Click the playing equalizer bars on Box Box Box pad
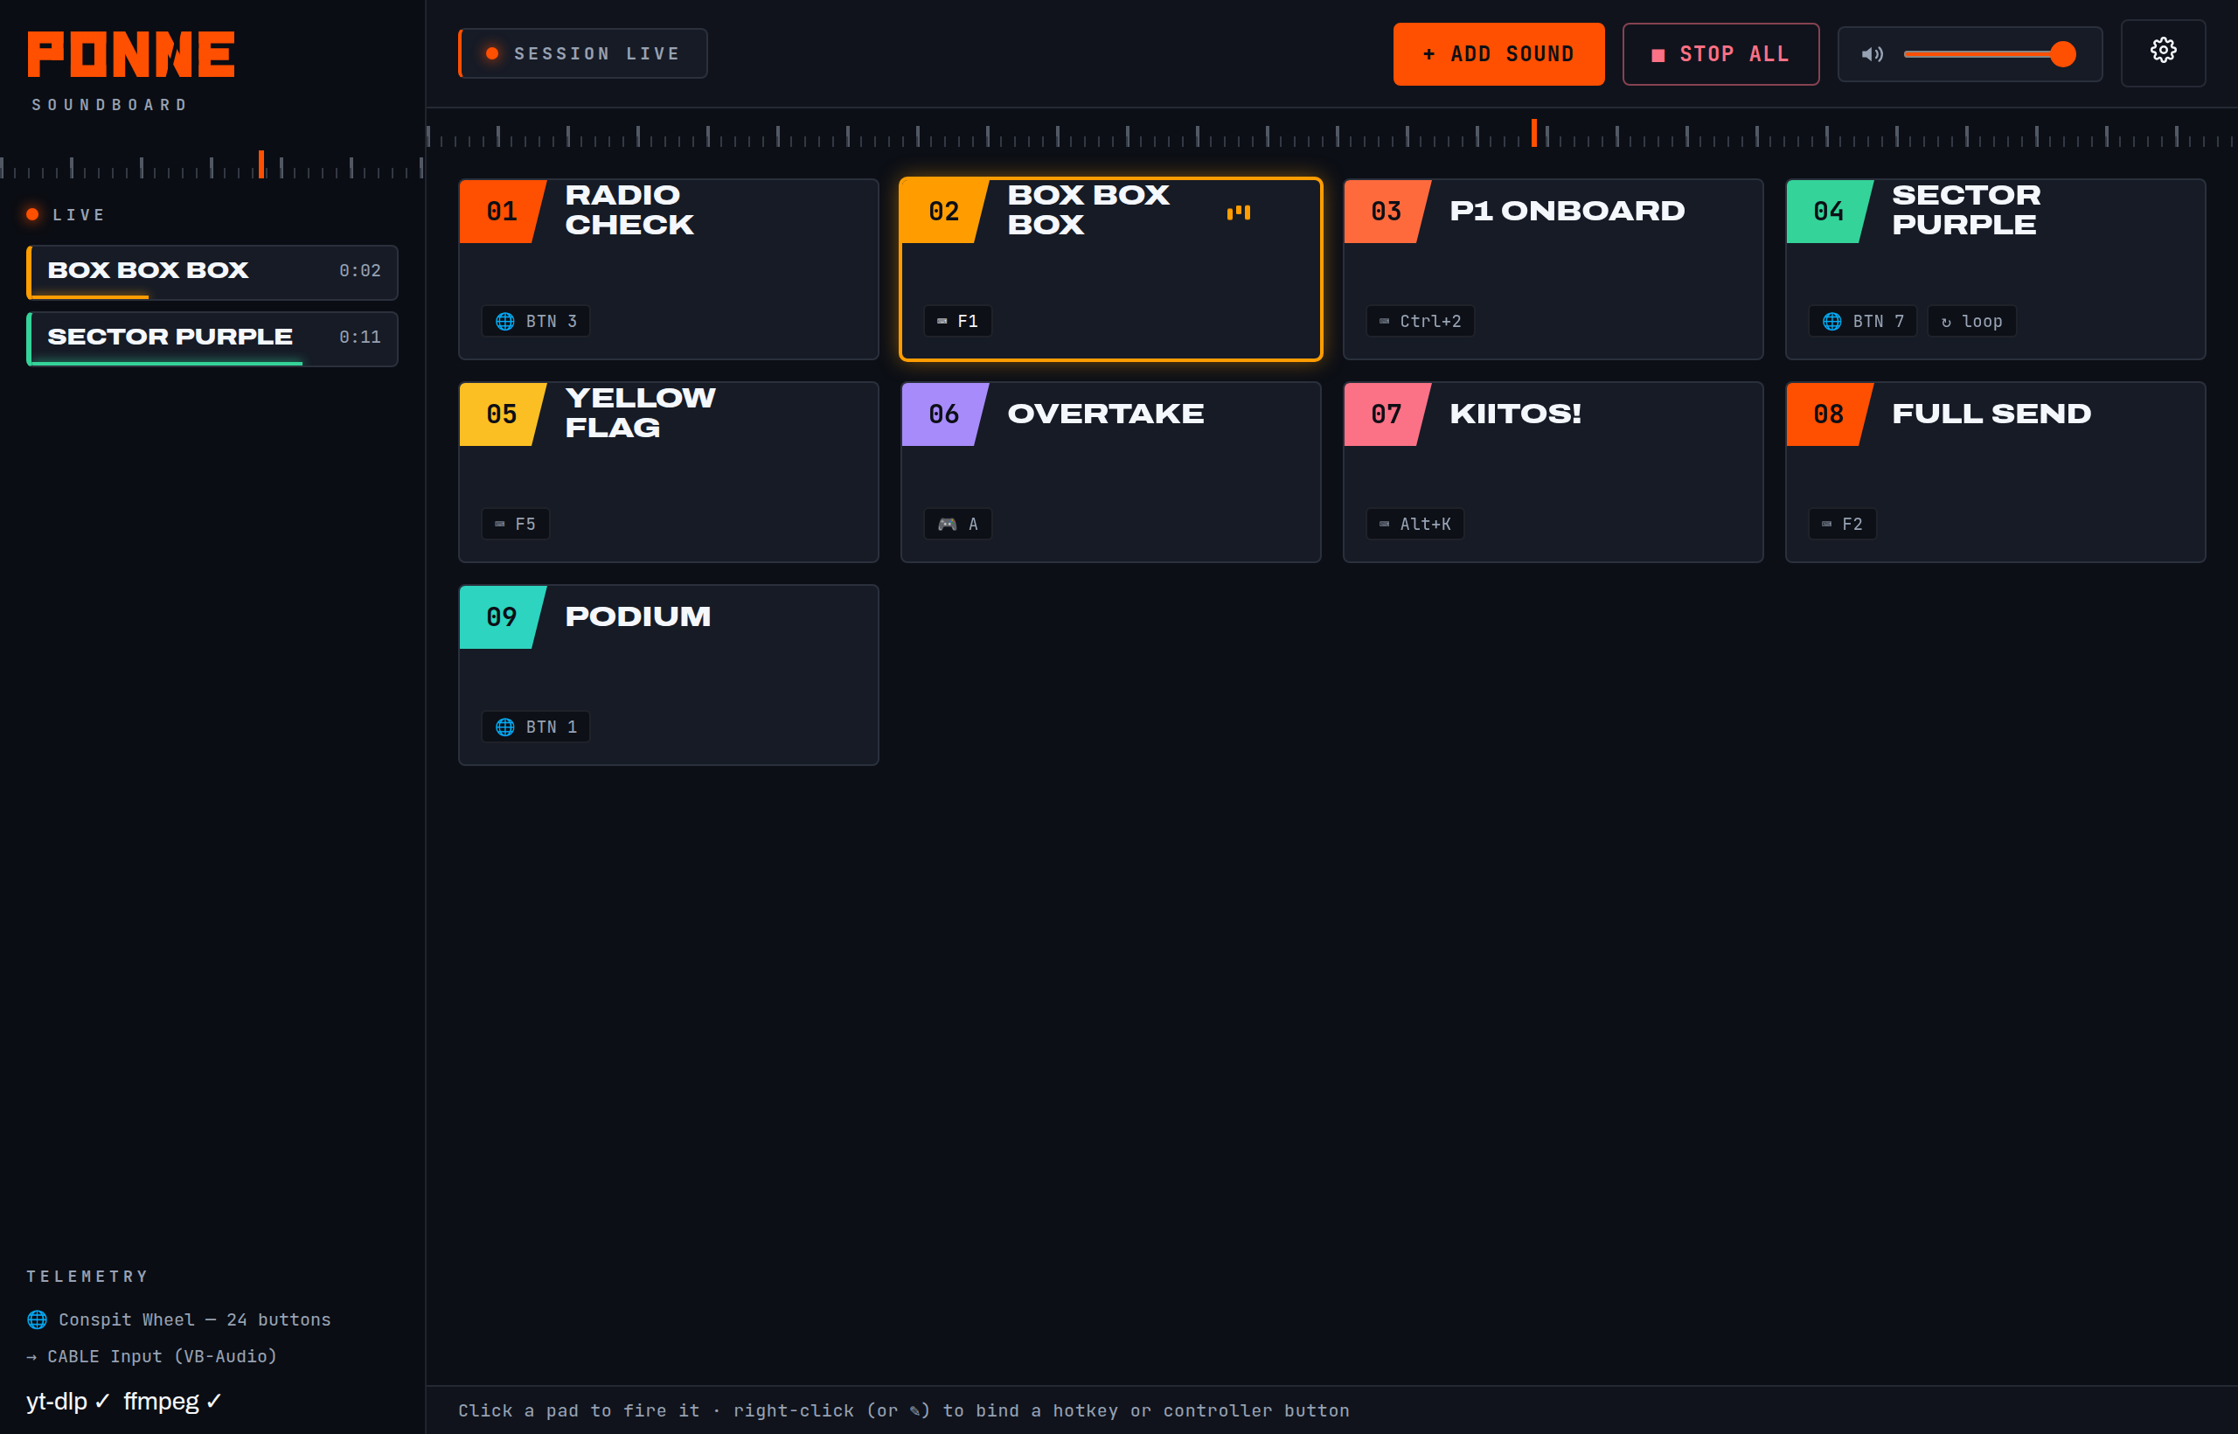This screenshot has height=1434, width=2238. click(x=1238, y=212)
